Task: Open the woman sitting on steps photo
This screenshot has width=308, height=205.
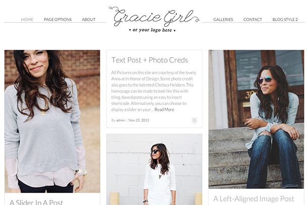Action: coord(256,119)
